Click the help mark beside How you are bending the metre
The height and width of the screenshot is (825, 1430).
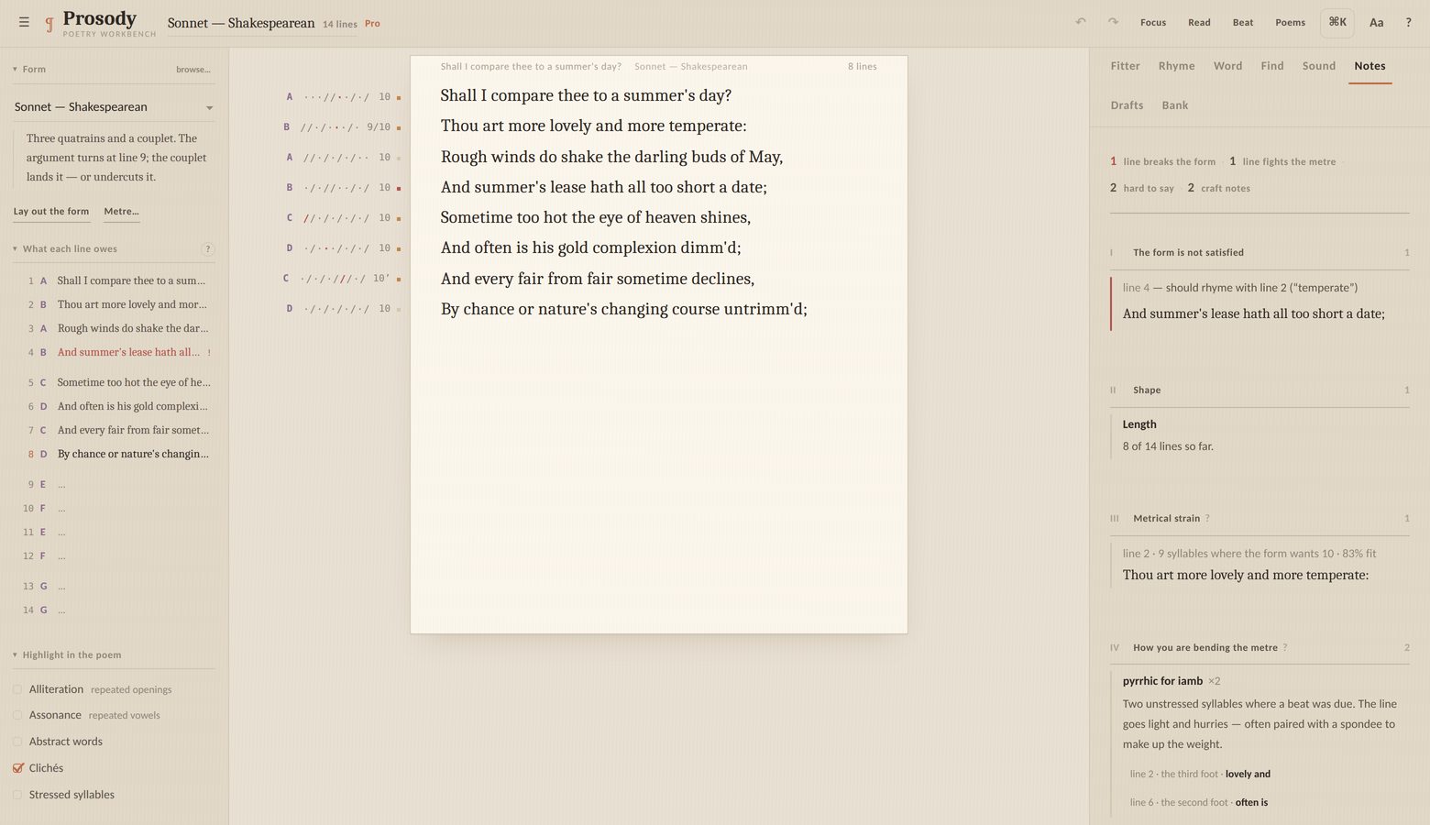pos(1285,647)
